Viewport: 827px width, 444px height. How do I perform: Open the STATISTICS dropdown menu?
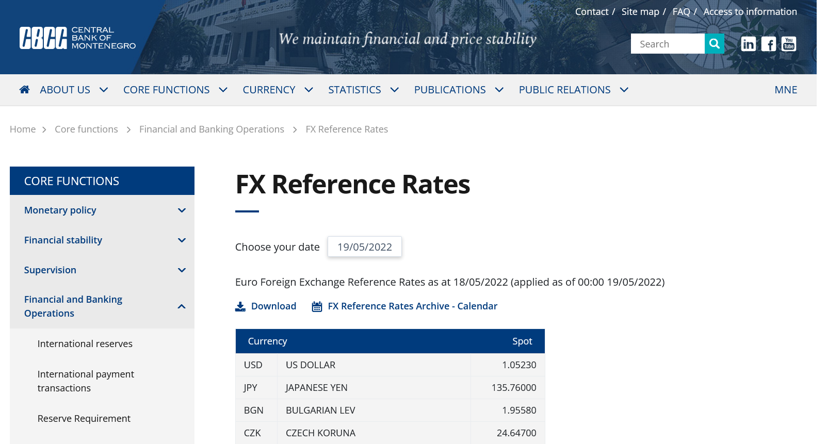pos(363,90)
